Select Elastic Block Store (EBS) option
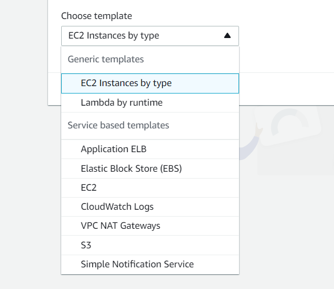Screen dimensions: 334x289 coord(131,169)
